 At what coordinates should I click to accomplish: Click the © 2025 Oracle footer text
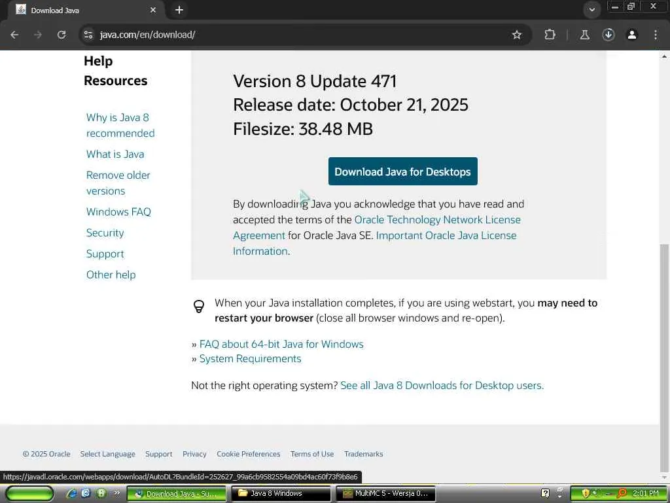(46, 454)
